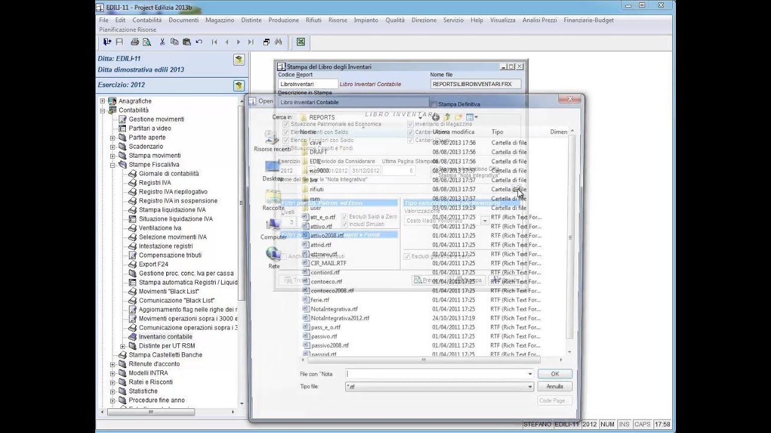Select Registro IVA tree item
The width and height of the screenshot is (771, 433).
click(x=155, y=183)
